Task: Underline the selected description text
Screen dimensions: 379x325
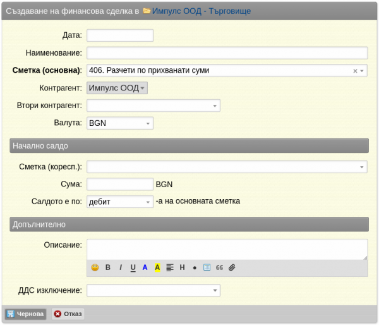Action: pyautogui.click(x=133, y=267)
